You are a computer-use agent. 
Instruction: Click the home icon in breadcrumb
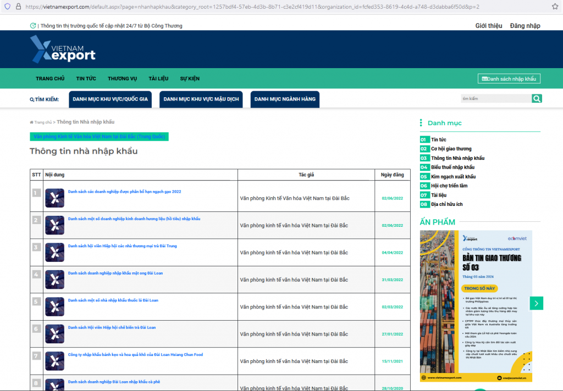click(32, 122)
